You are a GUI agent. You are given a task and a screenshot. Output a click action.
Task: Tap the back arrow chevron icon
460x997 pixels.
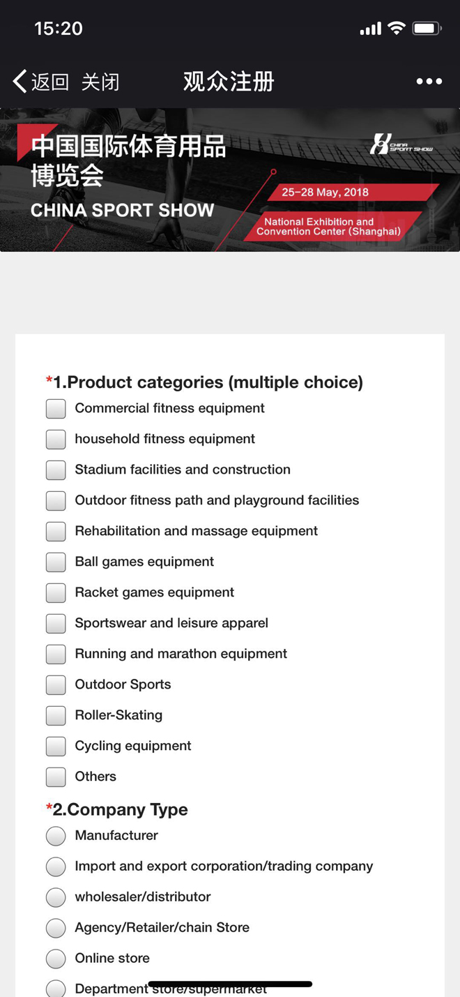pos(20,82)
